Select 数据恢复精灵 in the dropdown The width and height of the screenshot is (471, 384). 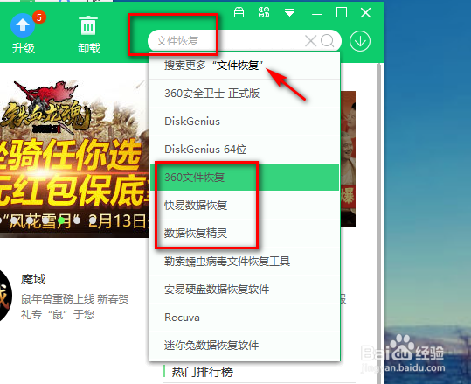pyautogui.click(x=245, y=233)
